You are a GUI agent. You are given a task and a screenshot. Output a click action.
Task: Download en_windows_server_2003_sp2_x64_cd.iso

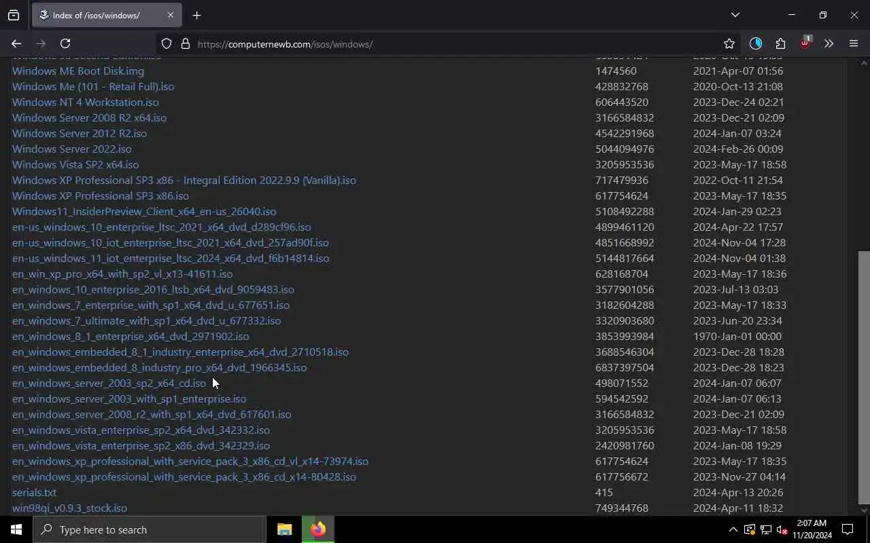coord(109,383)
